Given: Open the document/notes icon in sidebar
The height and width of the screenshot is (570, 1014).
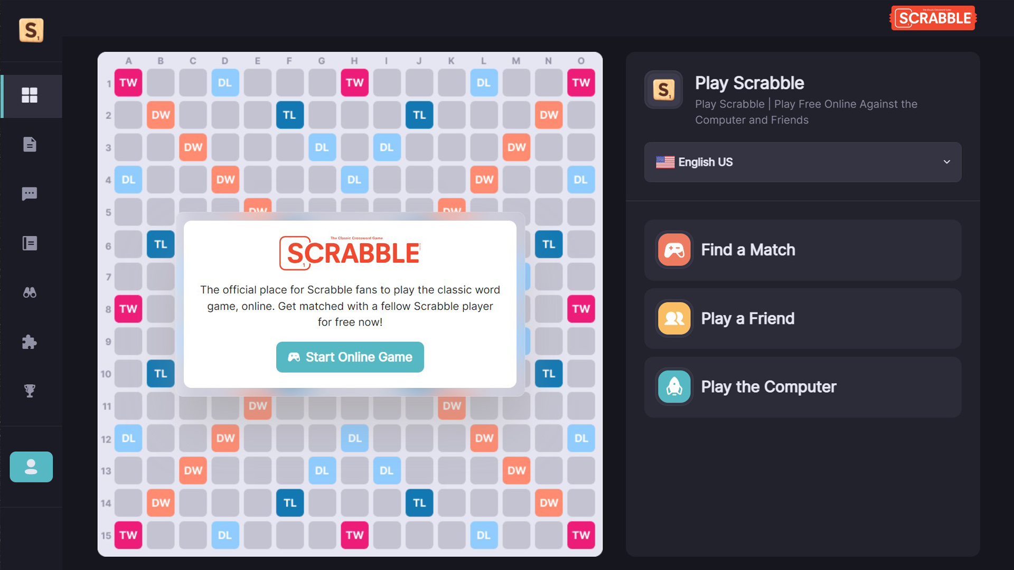Looking at the screenshot, I should 31,144.
